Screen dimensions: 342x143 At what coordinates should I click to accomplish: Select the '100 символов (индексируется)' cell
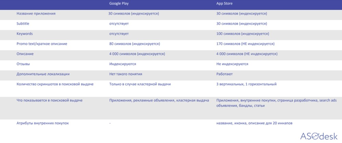[242, 34]
